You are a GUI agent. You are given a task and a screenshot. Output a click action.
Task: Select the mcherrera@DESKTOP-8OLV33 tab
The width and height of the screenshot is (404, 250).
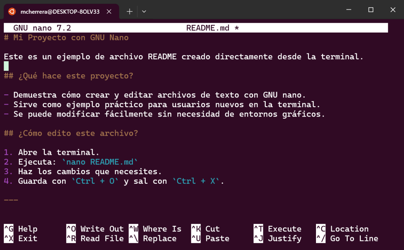click(x=60, y=11)
